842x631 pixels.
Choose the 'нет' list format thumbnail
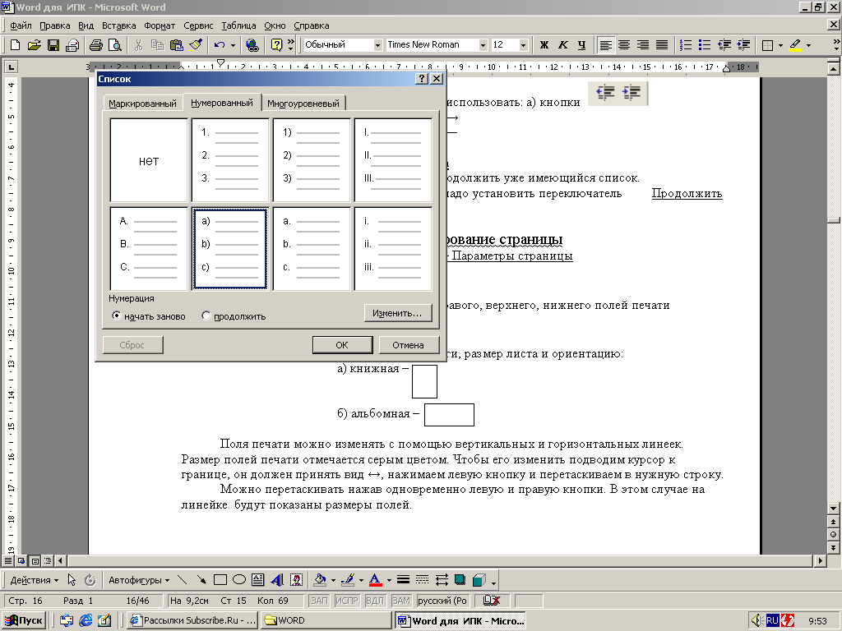coord(149,160)
